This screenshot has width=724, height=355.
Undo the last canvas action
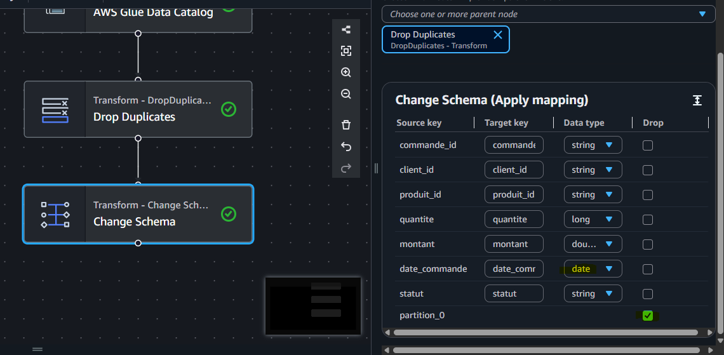(346, 146)
